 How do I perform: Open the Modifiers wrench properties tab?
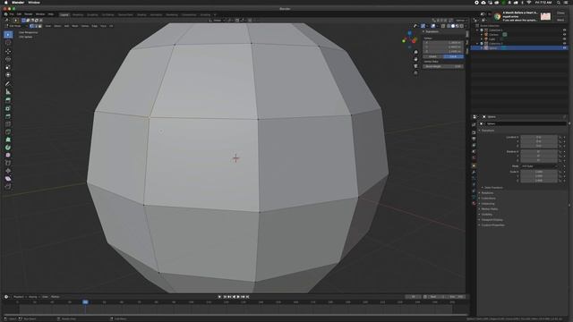[x=474, y=172]
